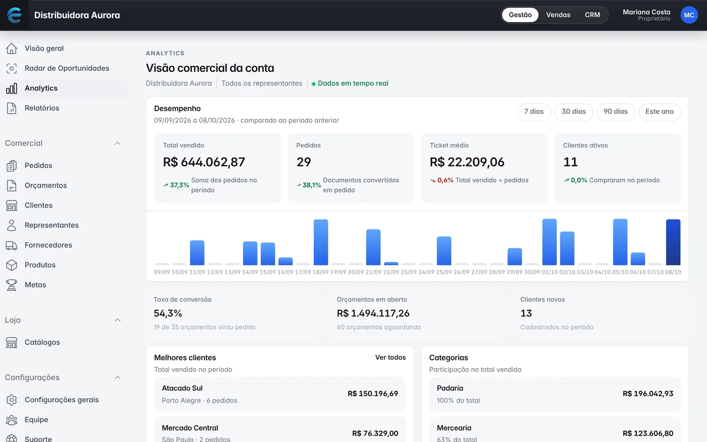This screenshot has width=707, height=442.
Task: Click the Total vendido card
Action: point(217,168)
